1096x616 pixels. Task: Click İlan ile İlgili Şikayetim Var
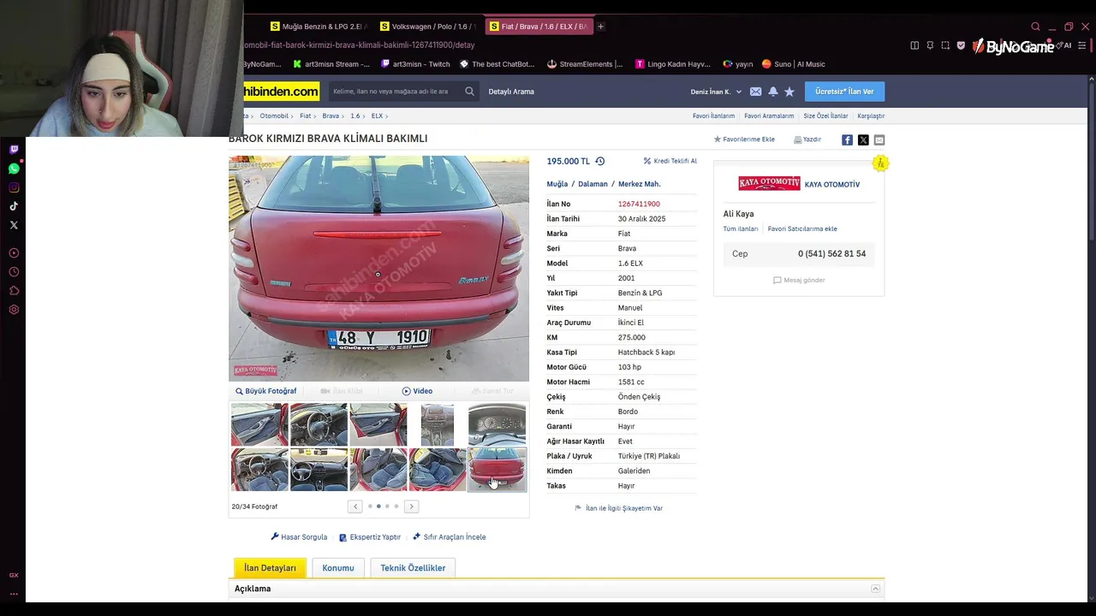point(619,508)
